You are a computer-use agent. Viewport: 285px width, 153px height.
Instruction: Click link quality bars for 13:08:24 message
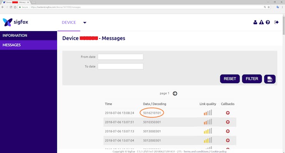pyautogui.click(x=208, y=113)
